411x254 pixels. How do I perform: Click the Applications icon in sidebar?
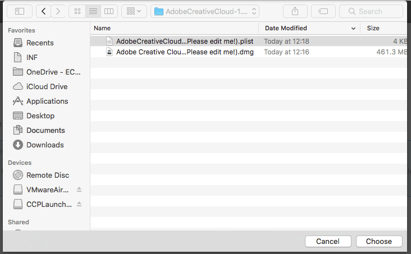coord(18,101)
